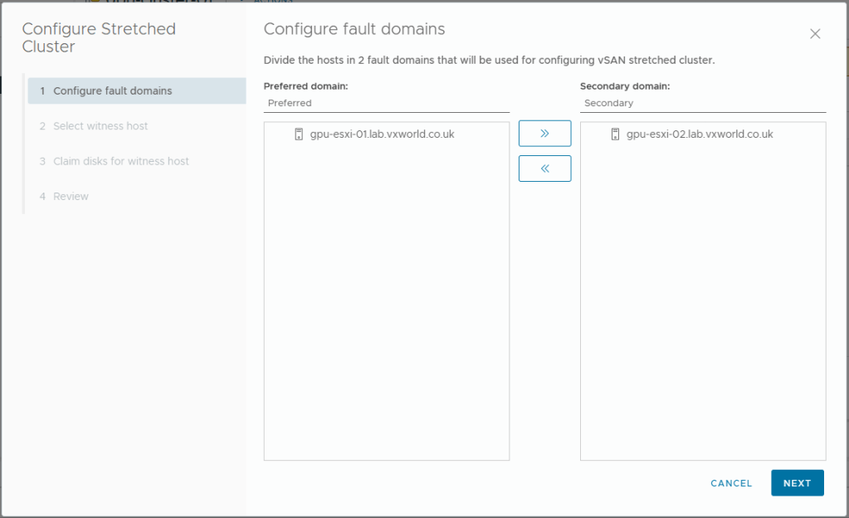Open step 4 Review
This screenshot has width=849, height=518.
click(71, 197)
